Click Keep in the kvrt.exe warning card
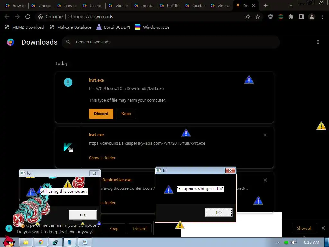The height and width of the screenshot is (247, 329). (126, 114)
